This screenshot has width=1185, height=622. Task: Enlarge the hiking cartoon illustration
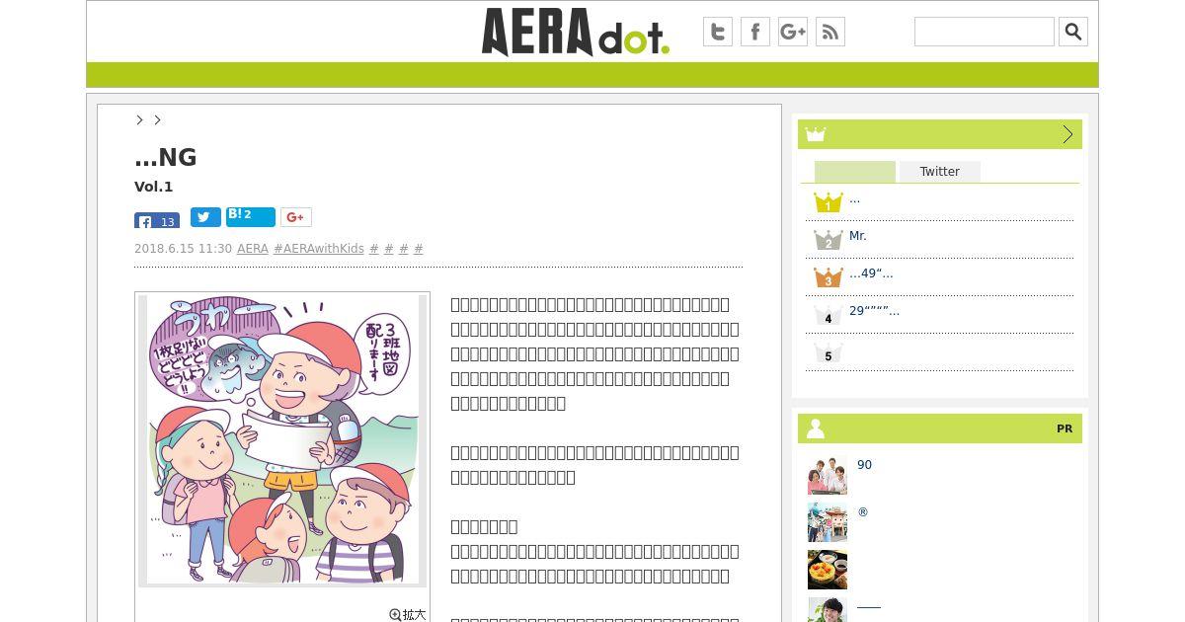click(x=282, y=439)
